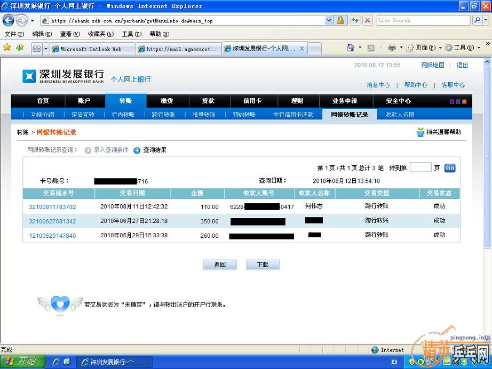Click the Home icon in IE toolbar

[351, 48]
